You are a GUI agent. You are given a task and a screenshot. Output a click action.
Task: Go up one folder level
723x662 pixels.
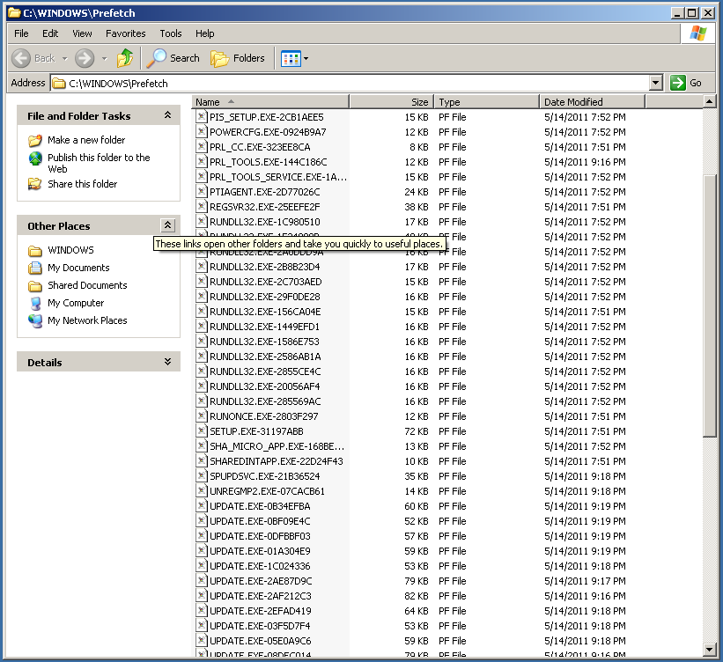point(124,58)
